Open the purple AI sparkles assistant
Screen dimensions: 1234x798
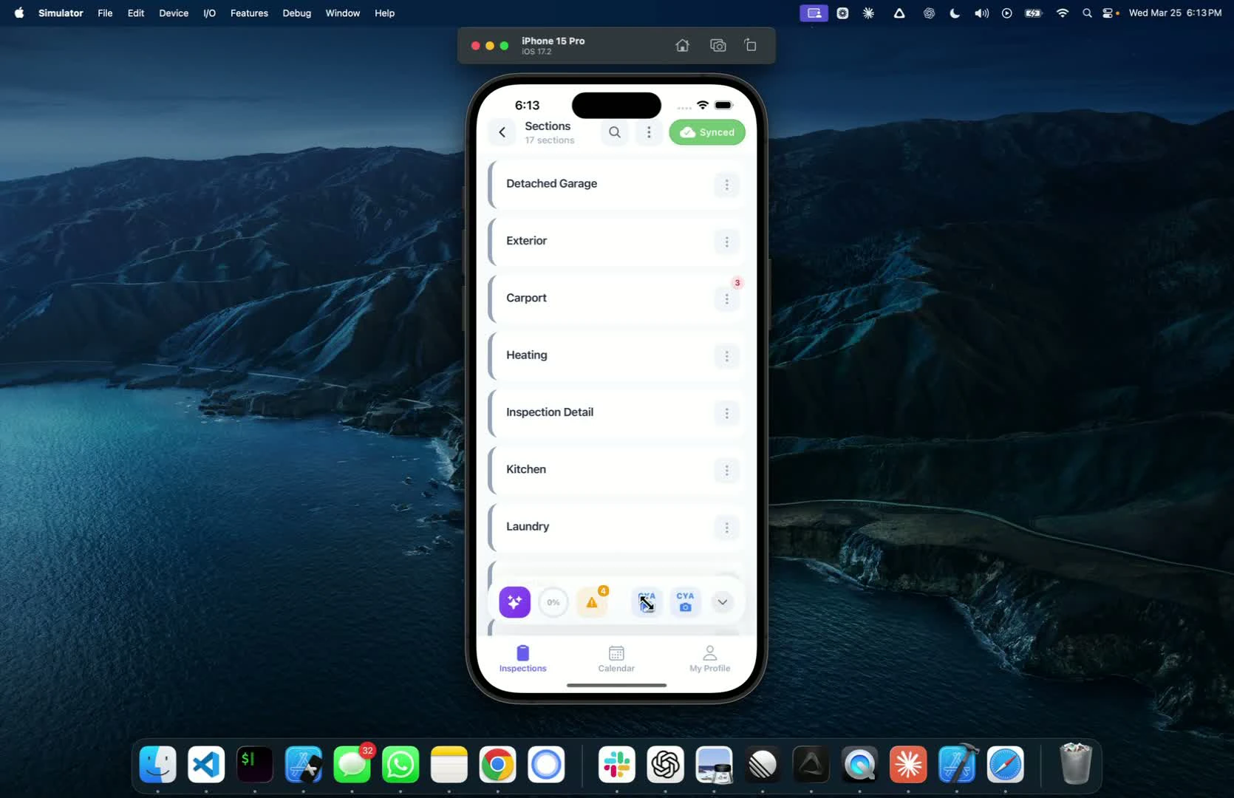(514, 602)
